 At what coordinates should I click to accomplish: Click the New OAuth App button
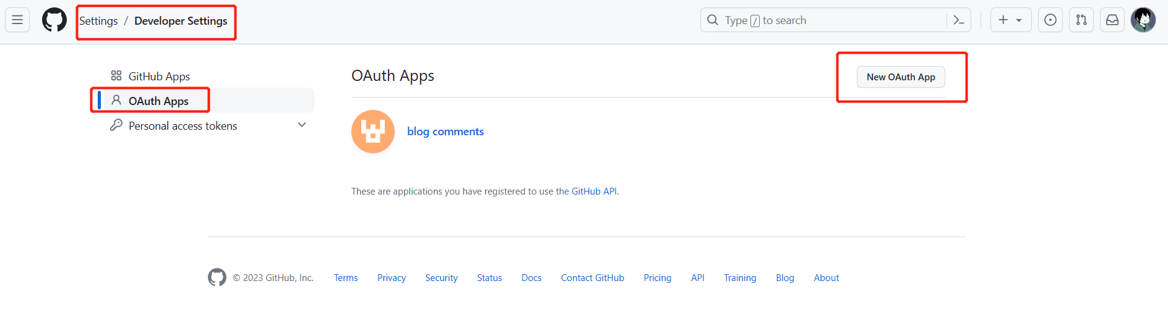(x=901, y=77)
